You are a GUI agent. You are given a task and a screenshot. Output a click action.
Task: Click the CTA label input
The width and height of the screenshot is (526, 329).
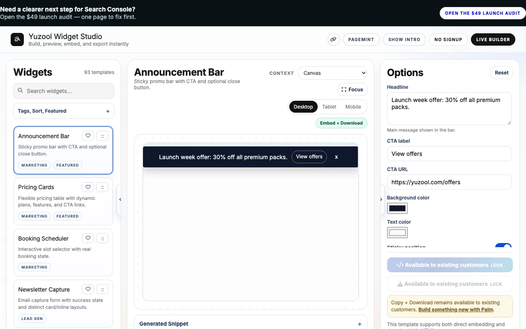click(x=449, y=154)
